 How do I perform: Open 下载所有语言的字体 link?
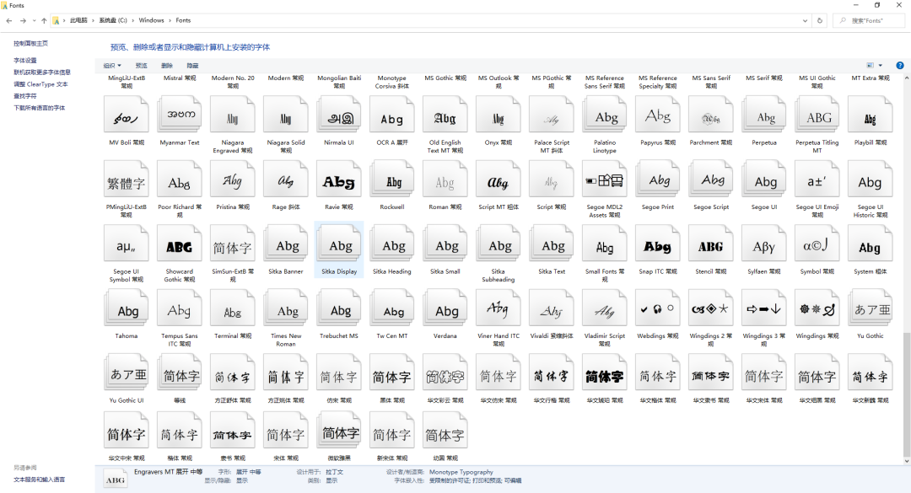point(40,108)
